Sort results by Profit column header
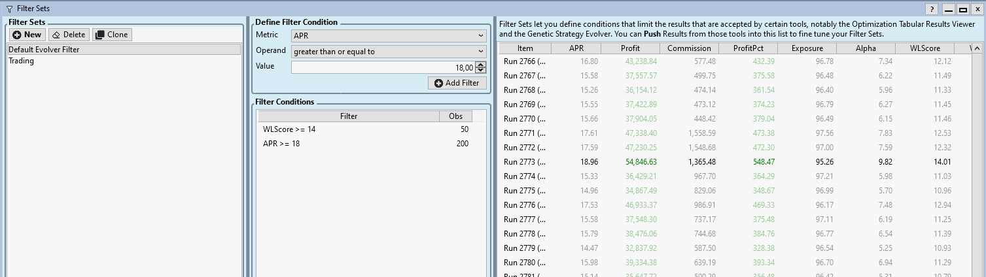 tap(630, 48)
